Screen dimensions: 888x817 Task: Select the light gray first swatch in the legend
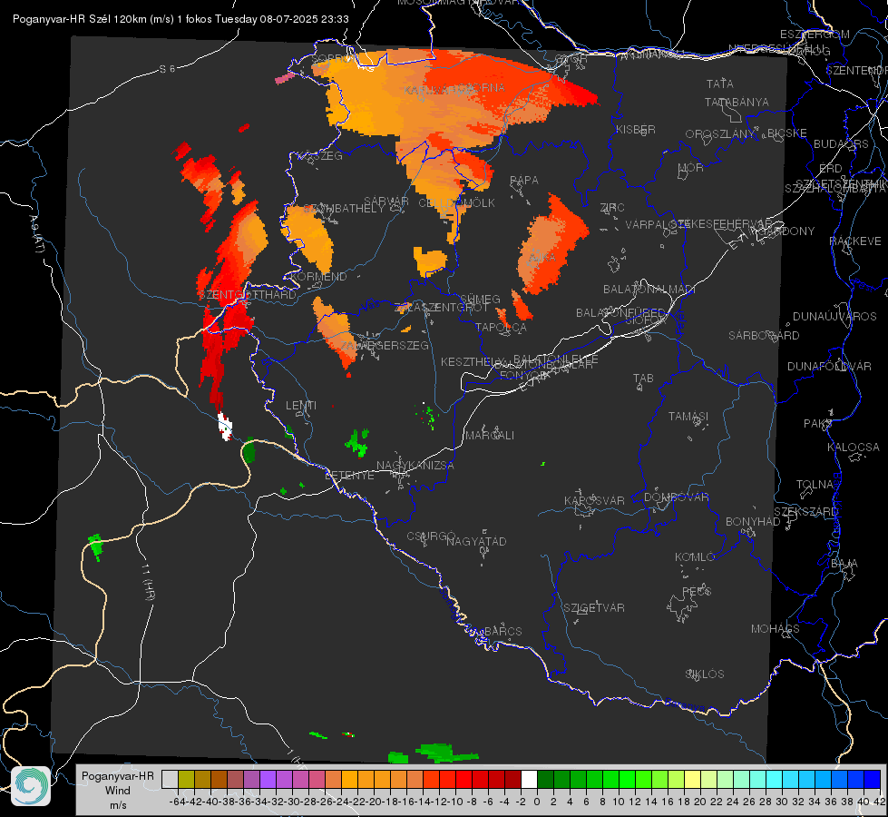coord(170,779)
